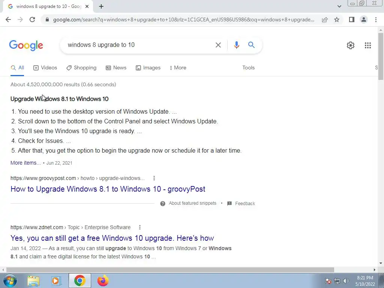Click the browser forward arrow
This screenshot has width=384, height=288.
20,19
